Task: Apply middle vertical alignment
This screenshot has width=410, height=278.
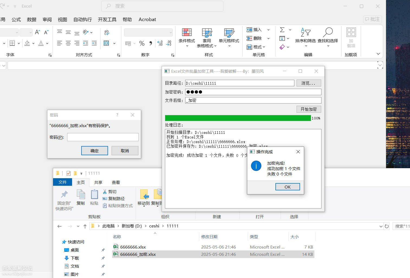Action: click(x=68, y=32)
